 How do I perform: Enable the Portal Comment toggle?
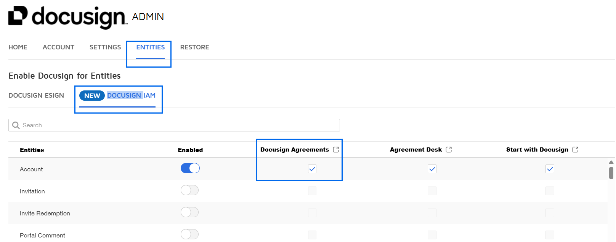tap(189, 234)
